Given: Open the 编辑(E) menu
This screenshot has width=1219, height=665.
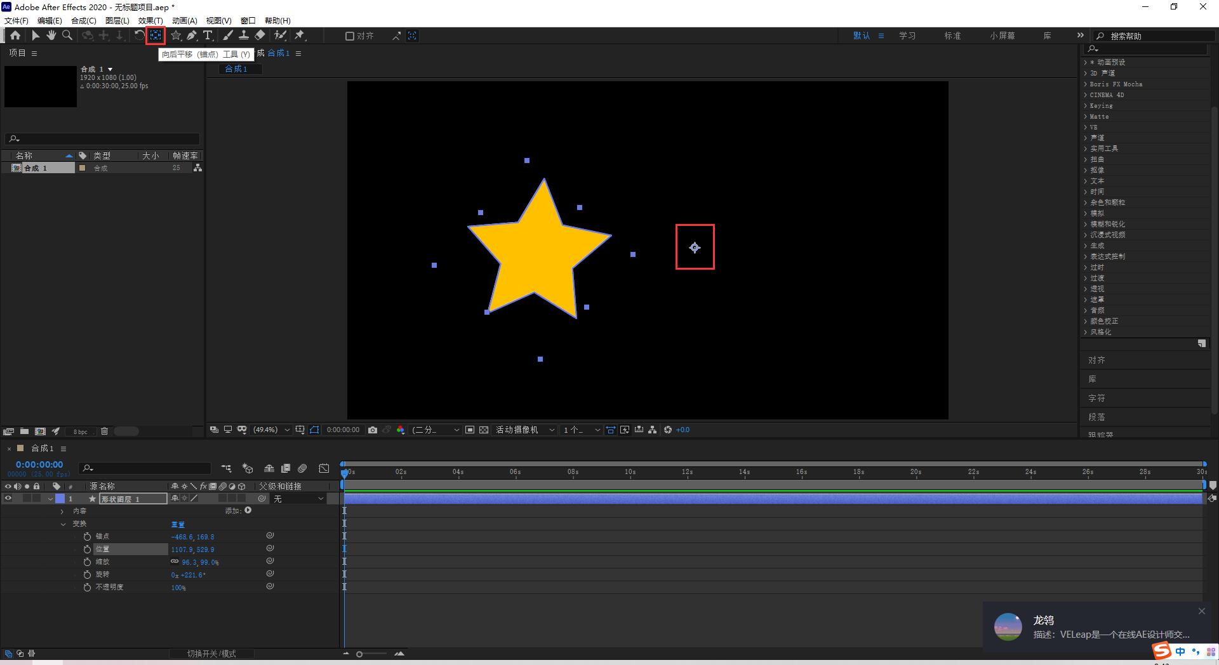Looking at the screenshot, I should (x=50, y=20).
